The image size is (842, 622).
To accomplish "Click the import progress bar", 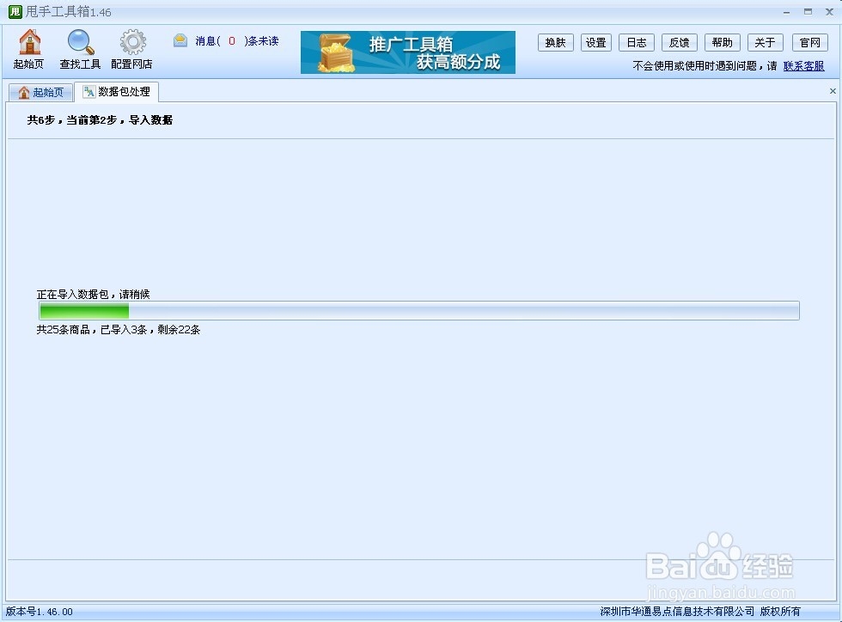I will pyautogui.click(x=418, y=310).
